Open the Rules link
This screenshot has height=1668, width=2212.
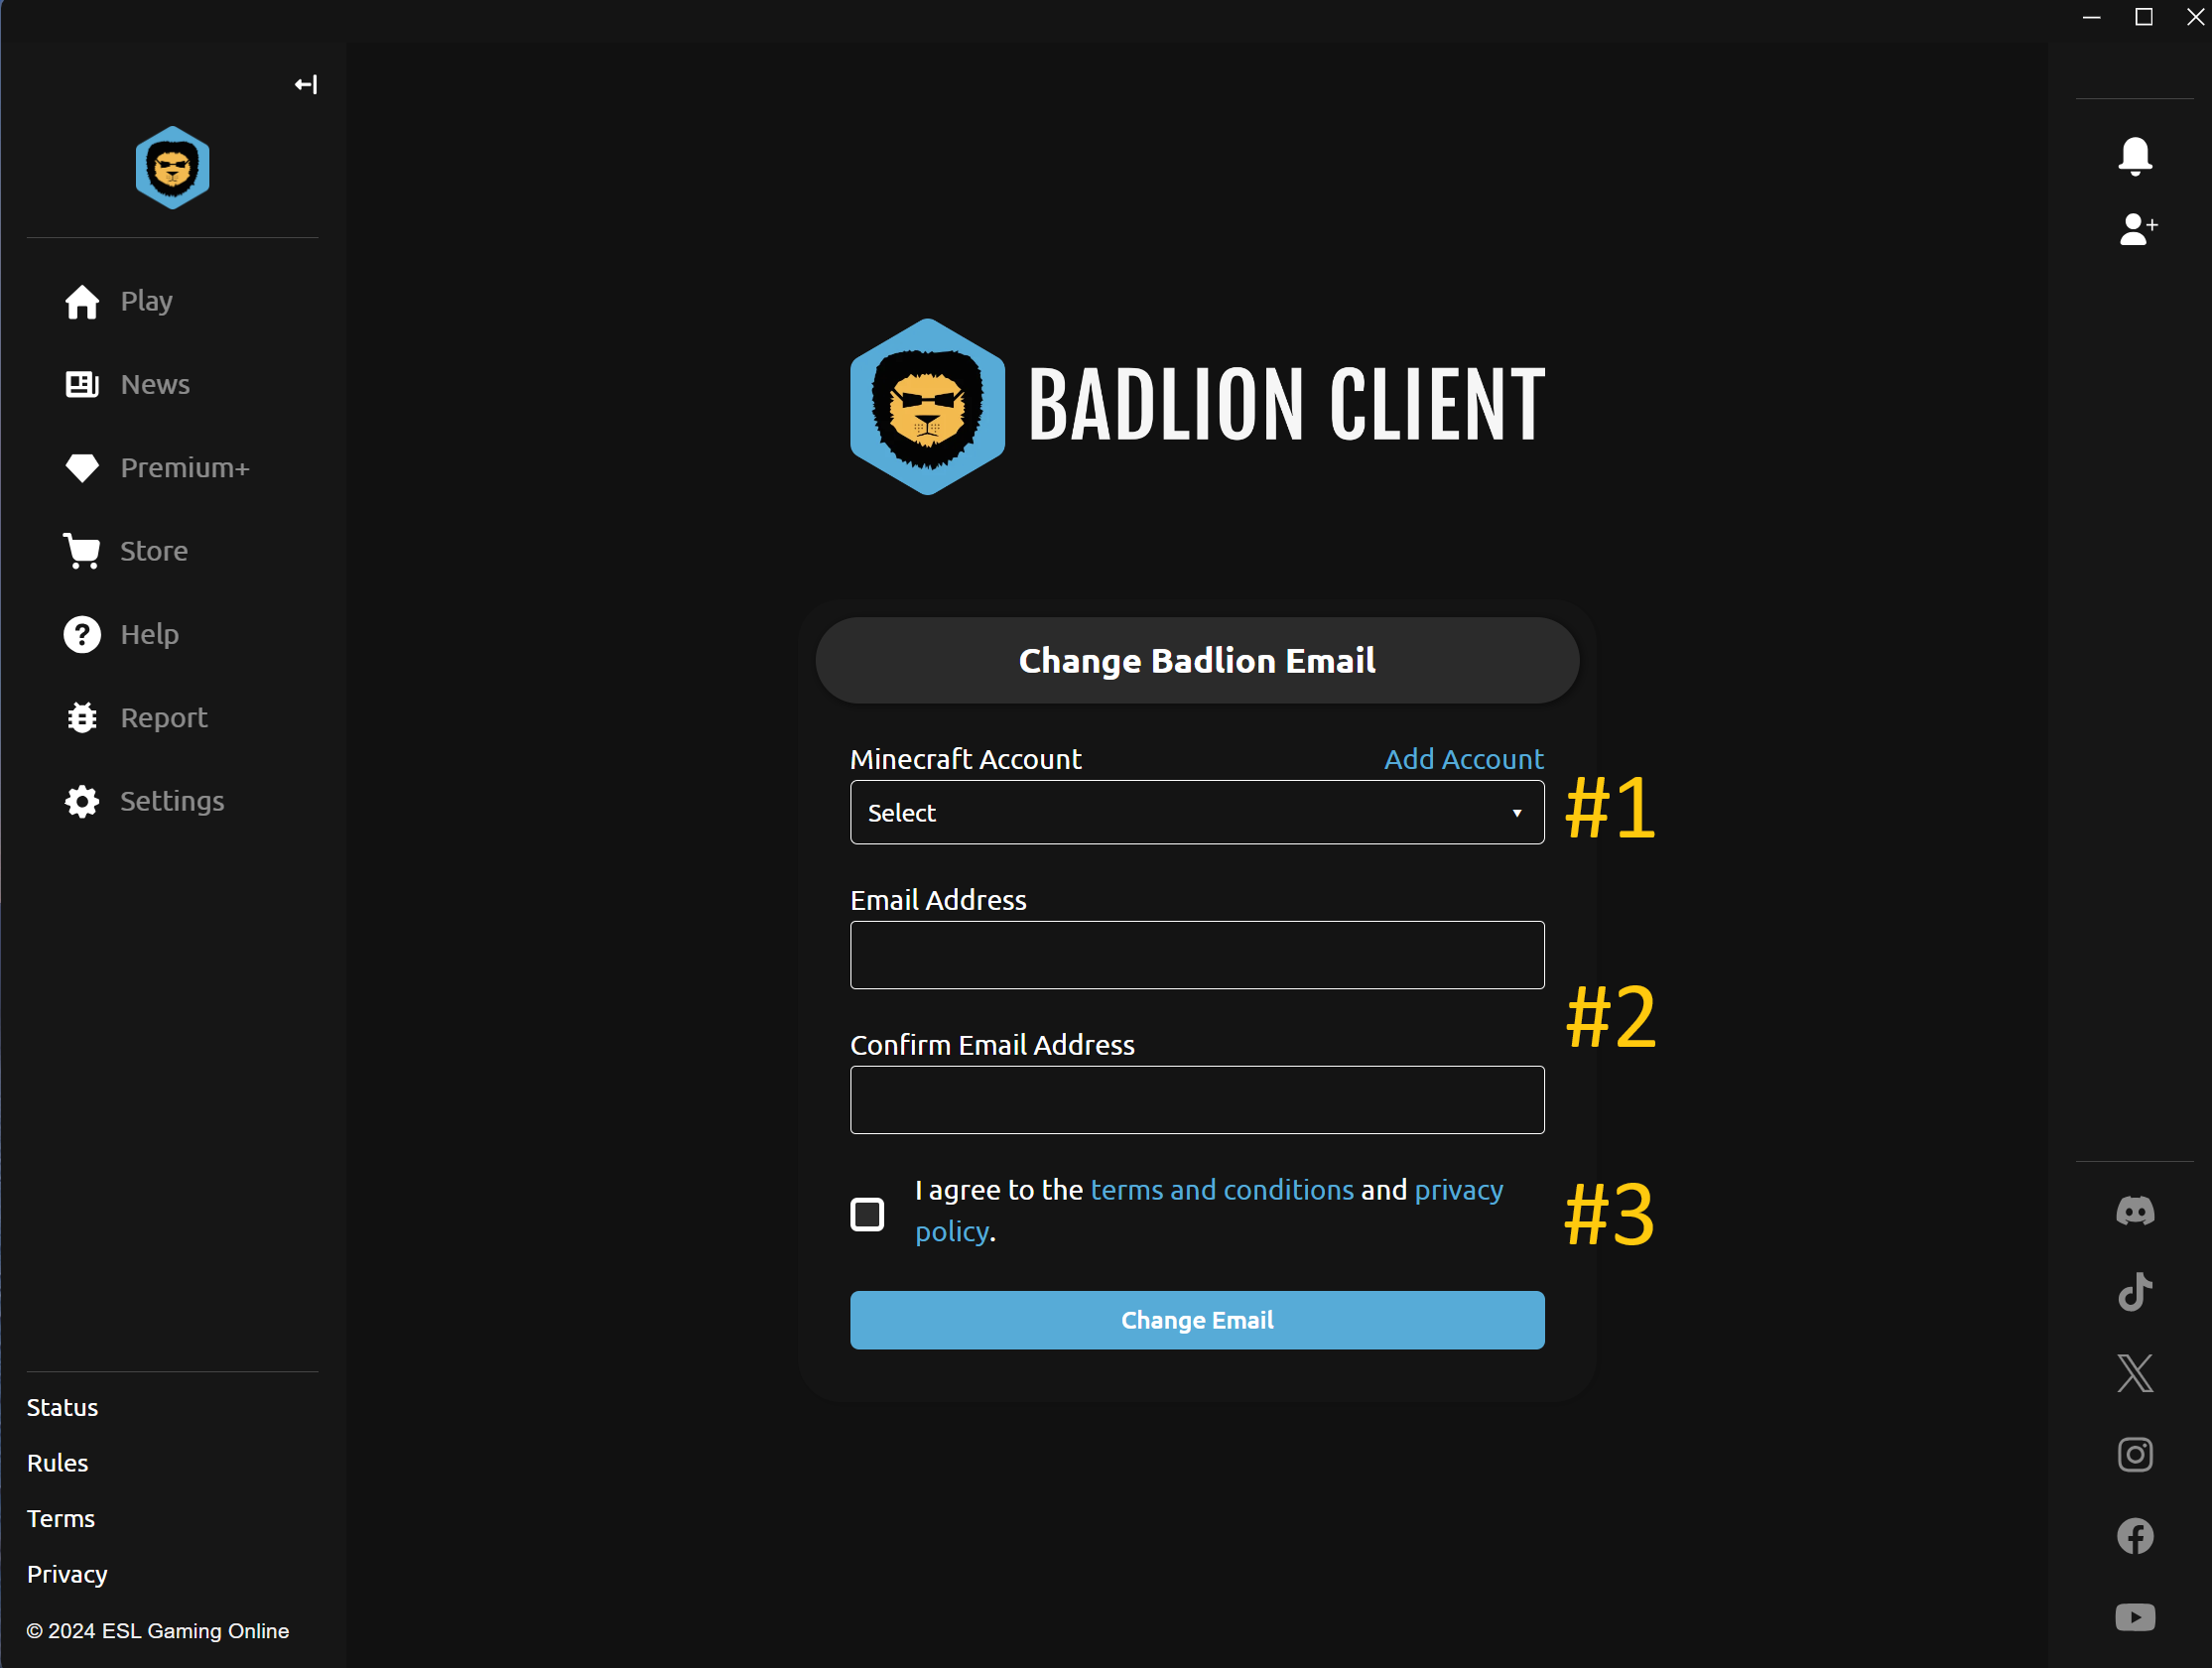(57, 1463)
